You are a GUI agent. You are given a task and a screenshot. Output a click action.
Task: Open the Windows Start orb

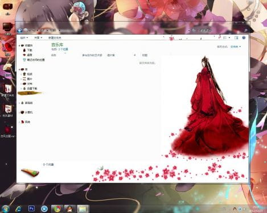(x=5, y=208)
